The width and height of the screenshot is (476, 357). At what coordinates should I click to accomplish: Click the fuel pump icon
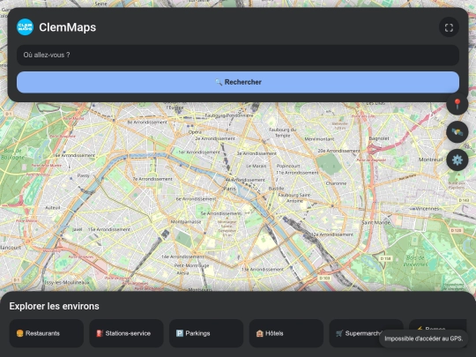tap(100, 333)
